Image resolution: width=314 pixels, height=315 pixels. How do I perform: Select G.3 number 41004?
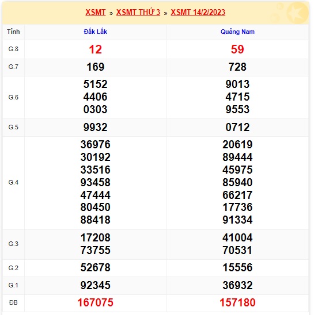237,237
